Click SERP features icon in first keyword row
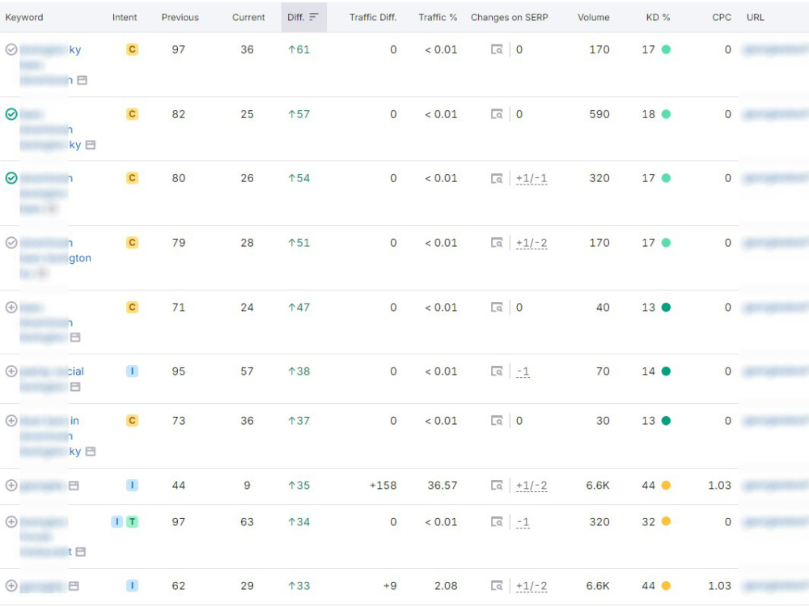Screen dimensions: 809x607 pyautogui.click(x=82, y=80)
